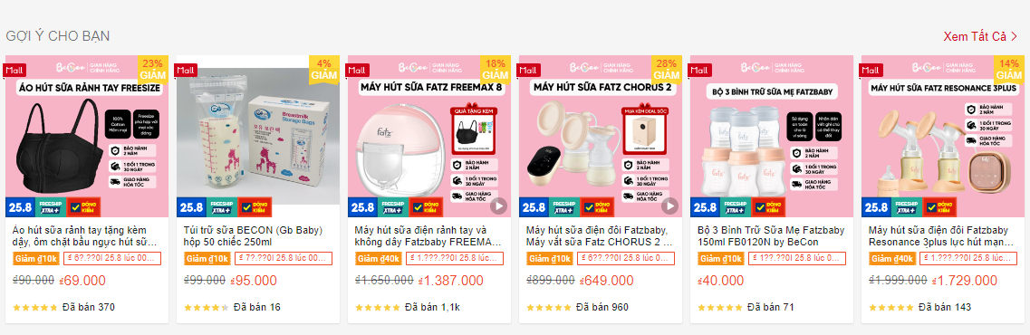The height and width of the screenshot is (335, 1030).
Task: Click the 25.8 sale badge on Fatzbaby bottles
Action: tap(705, 207)
